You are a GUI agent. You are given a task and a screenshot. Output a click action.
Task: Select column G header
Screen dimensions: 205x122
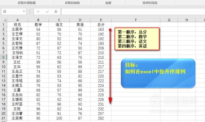click(169, 20)
